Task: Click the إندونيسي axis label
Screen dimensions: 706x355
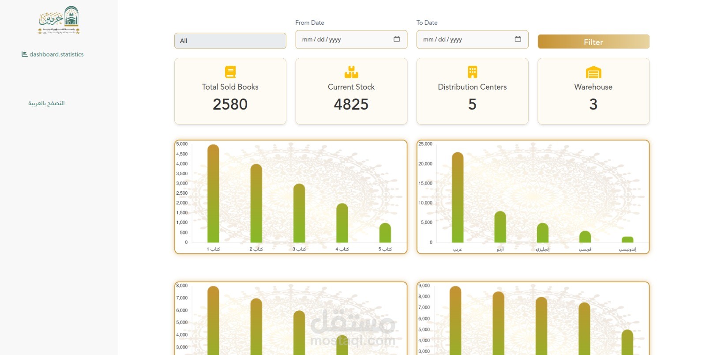Action: point(627,249)
